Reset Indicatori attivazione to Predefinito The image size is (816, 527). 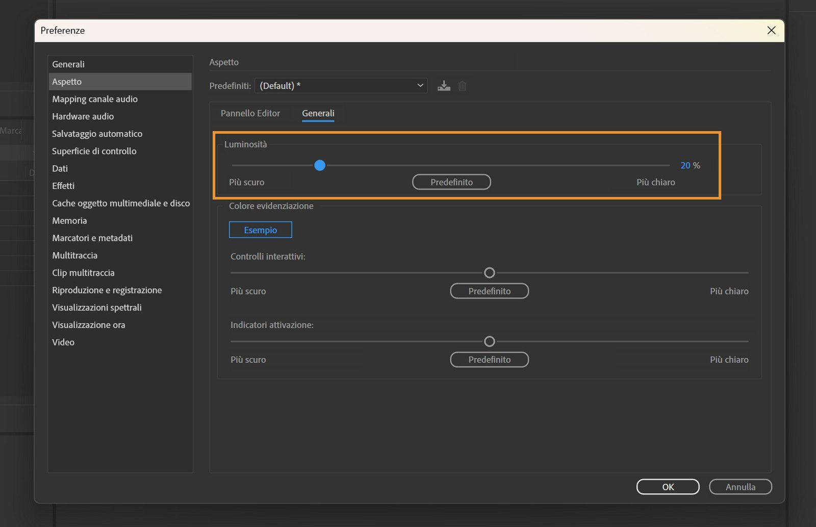(x=489, y=360)
